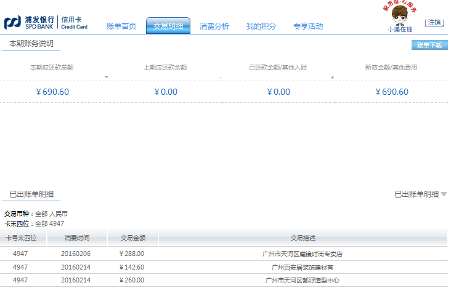Sort by 交易金额 column header
This screenshot has width=451, height=288.
pos(132,238)
